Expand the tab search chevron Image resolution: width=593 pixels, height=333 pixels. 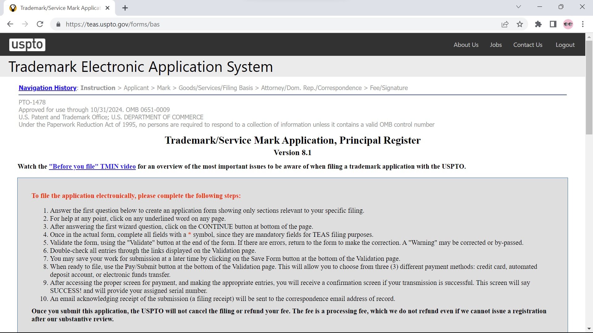[x=519, y=7]
